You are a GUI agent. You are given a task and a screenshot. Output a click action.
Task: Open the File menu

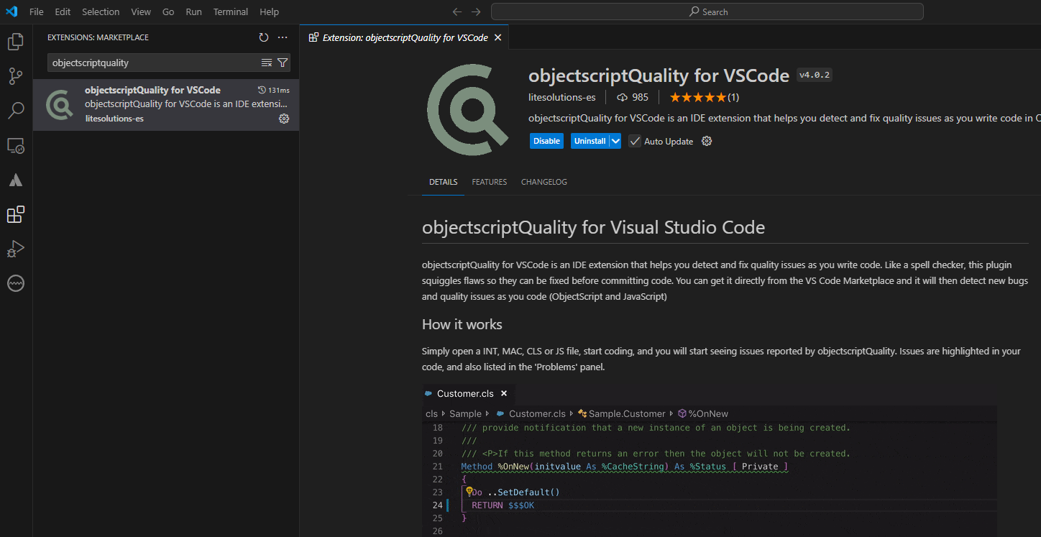click(37, 12)
